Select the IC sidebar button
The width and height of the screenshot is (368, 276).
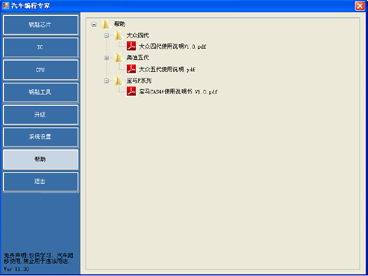click(41, 48)
